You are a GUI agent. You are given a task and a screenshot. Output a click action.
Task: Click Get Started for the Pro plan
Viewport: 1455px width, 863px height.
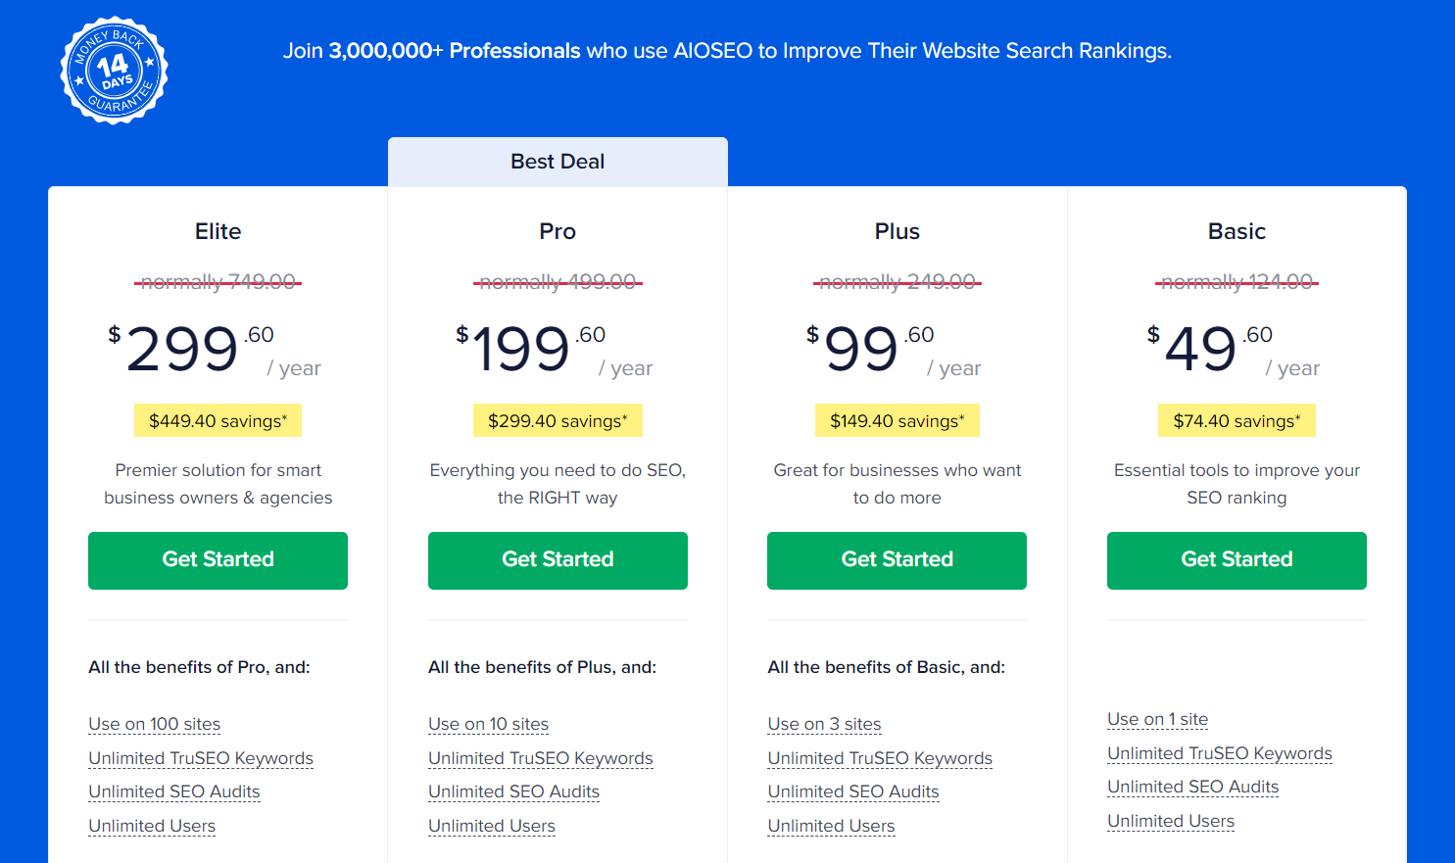tap(558, 560)
